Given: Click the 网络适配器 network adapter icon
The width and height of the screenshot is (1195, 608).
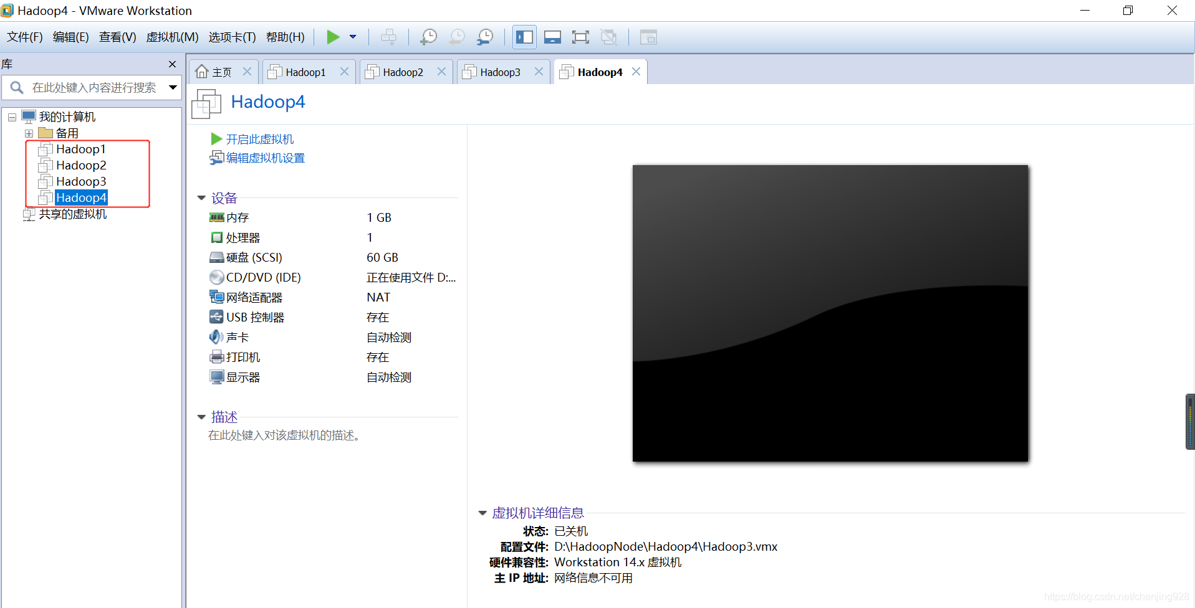Looking at the screenshot, I should pyautogui.click(x=216, y=297).
